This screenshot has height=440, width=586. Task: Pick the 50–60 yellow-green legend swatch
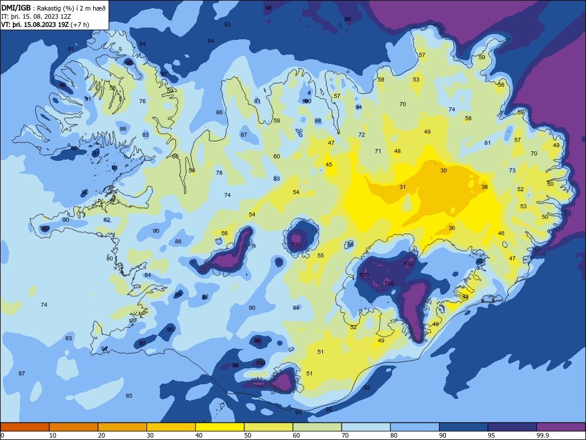point(268,427)
